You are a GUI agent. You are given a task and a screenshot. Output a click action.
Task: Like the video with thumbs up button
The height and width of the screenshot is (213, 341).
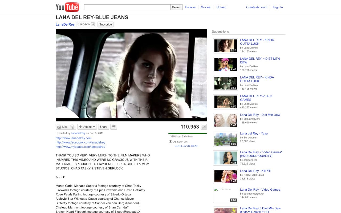[x=62, y=127]
